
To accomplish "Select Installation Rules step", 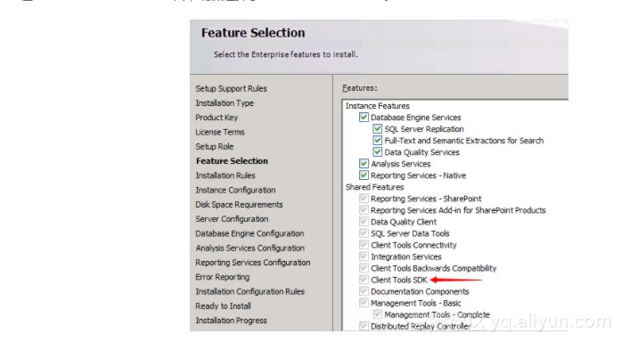I will pos(225,175).
